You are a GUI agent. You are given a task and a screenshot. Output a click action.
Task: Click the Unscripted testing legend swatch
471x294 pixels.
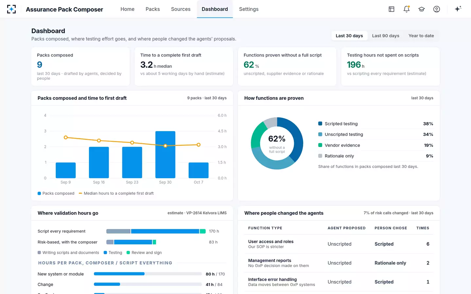[x=320, y=134]
